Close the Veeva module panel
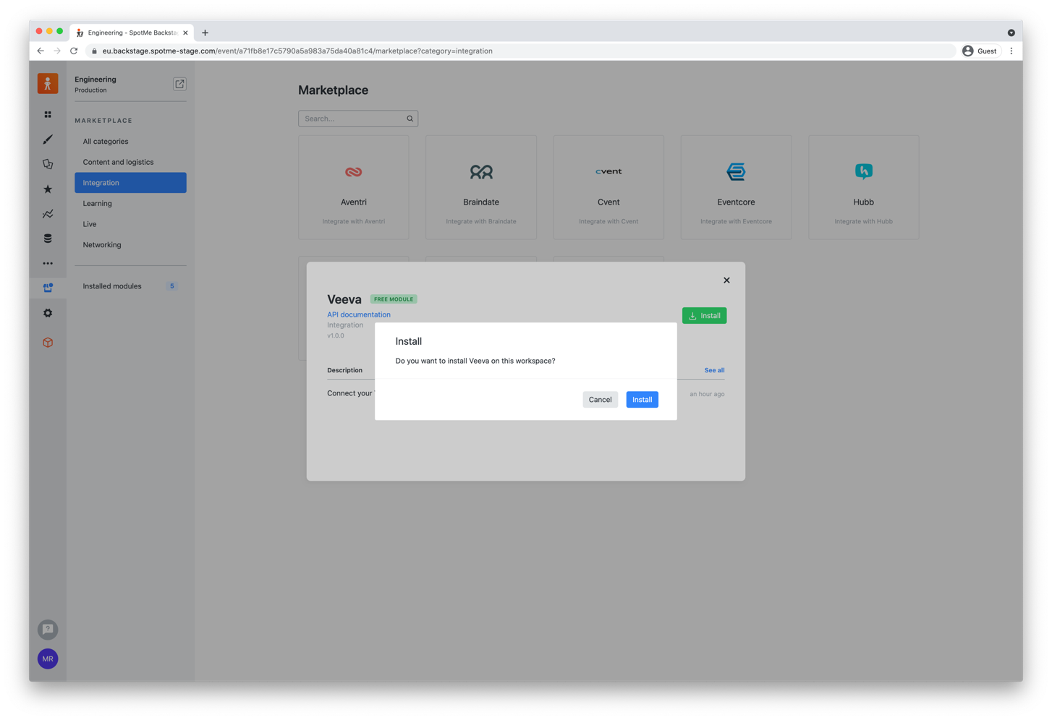Image resolution: width=1052 pixels, height=720 pixels. [x=726, y=280]
